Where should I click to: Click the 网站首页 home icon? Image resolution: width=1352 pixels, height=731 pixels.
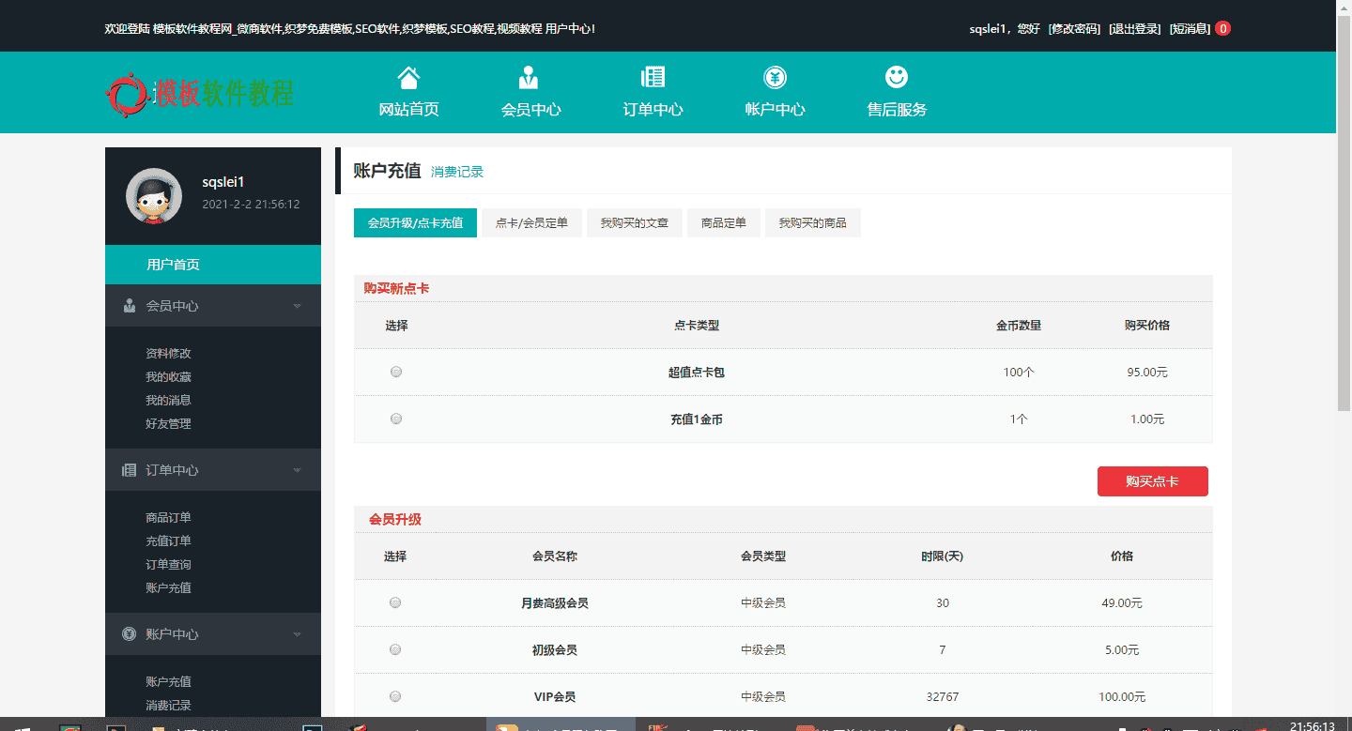408,78
